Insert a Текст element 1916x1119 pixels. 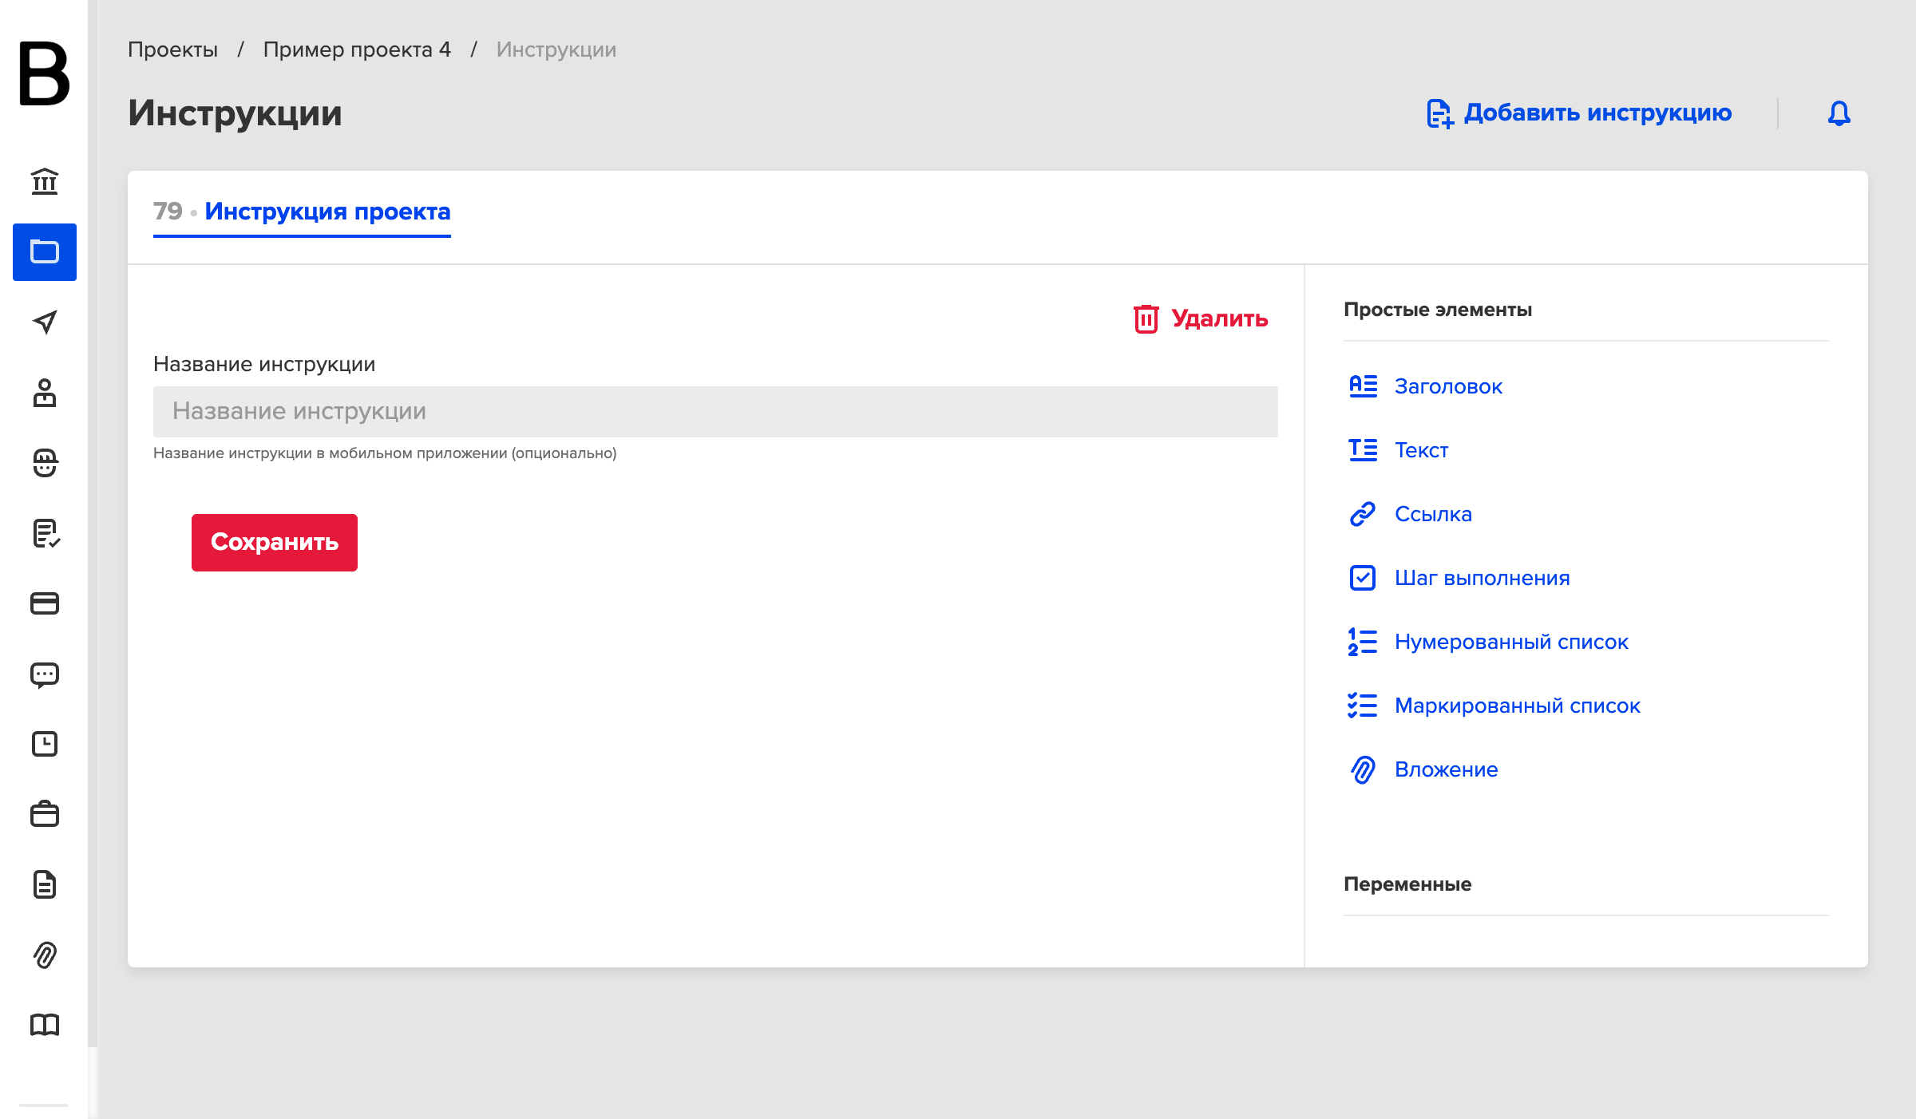[x=1399, y=450]
